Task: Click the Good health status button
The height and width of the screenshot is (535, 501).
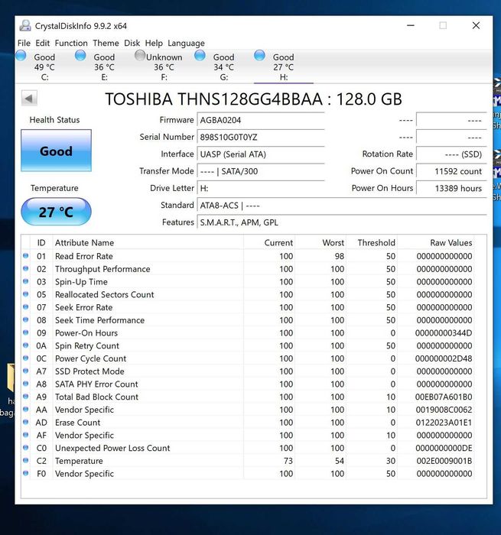Action: [56, 151]
